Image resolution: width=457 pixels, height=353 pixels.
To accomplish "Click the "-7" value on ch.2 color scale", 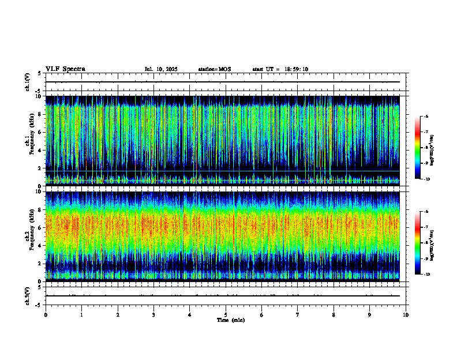I will click(426, 227).
